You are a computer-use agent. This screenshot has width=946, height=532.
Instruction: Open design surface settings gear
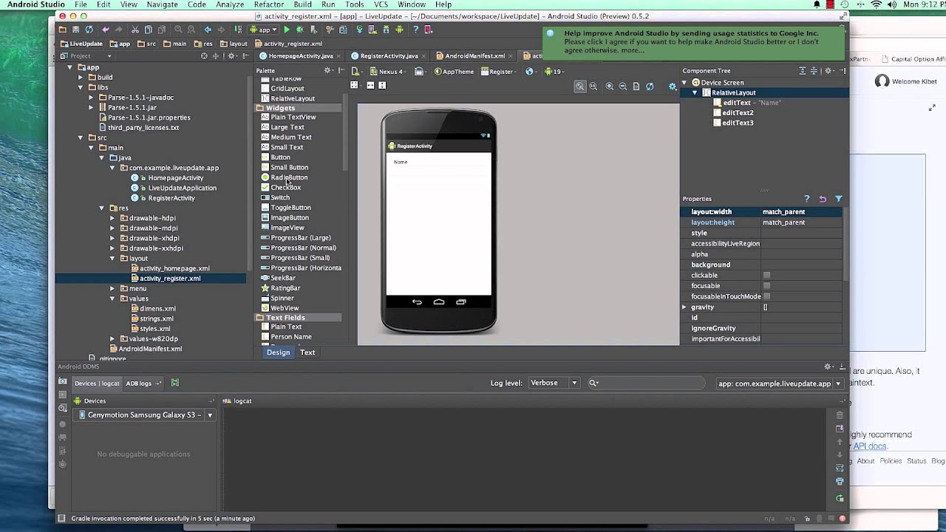pyautogui.click(x=673, y=86)
